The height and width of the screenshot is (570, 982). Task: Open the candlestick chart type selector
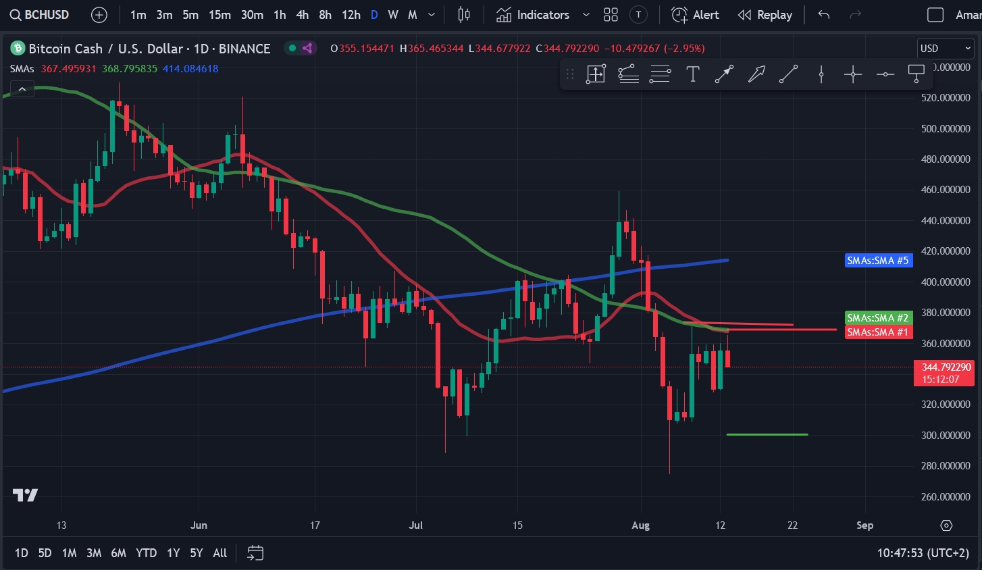(x=464, y=15)
